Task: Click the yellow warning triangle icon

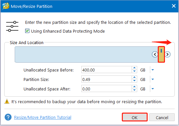Action: point(7,101)
